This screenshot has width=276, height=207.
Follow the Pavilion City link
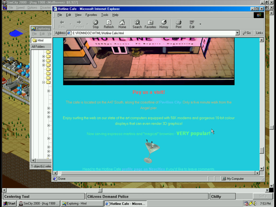coord(170,102)
